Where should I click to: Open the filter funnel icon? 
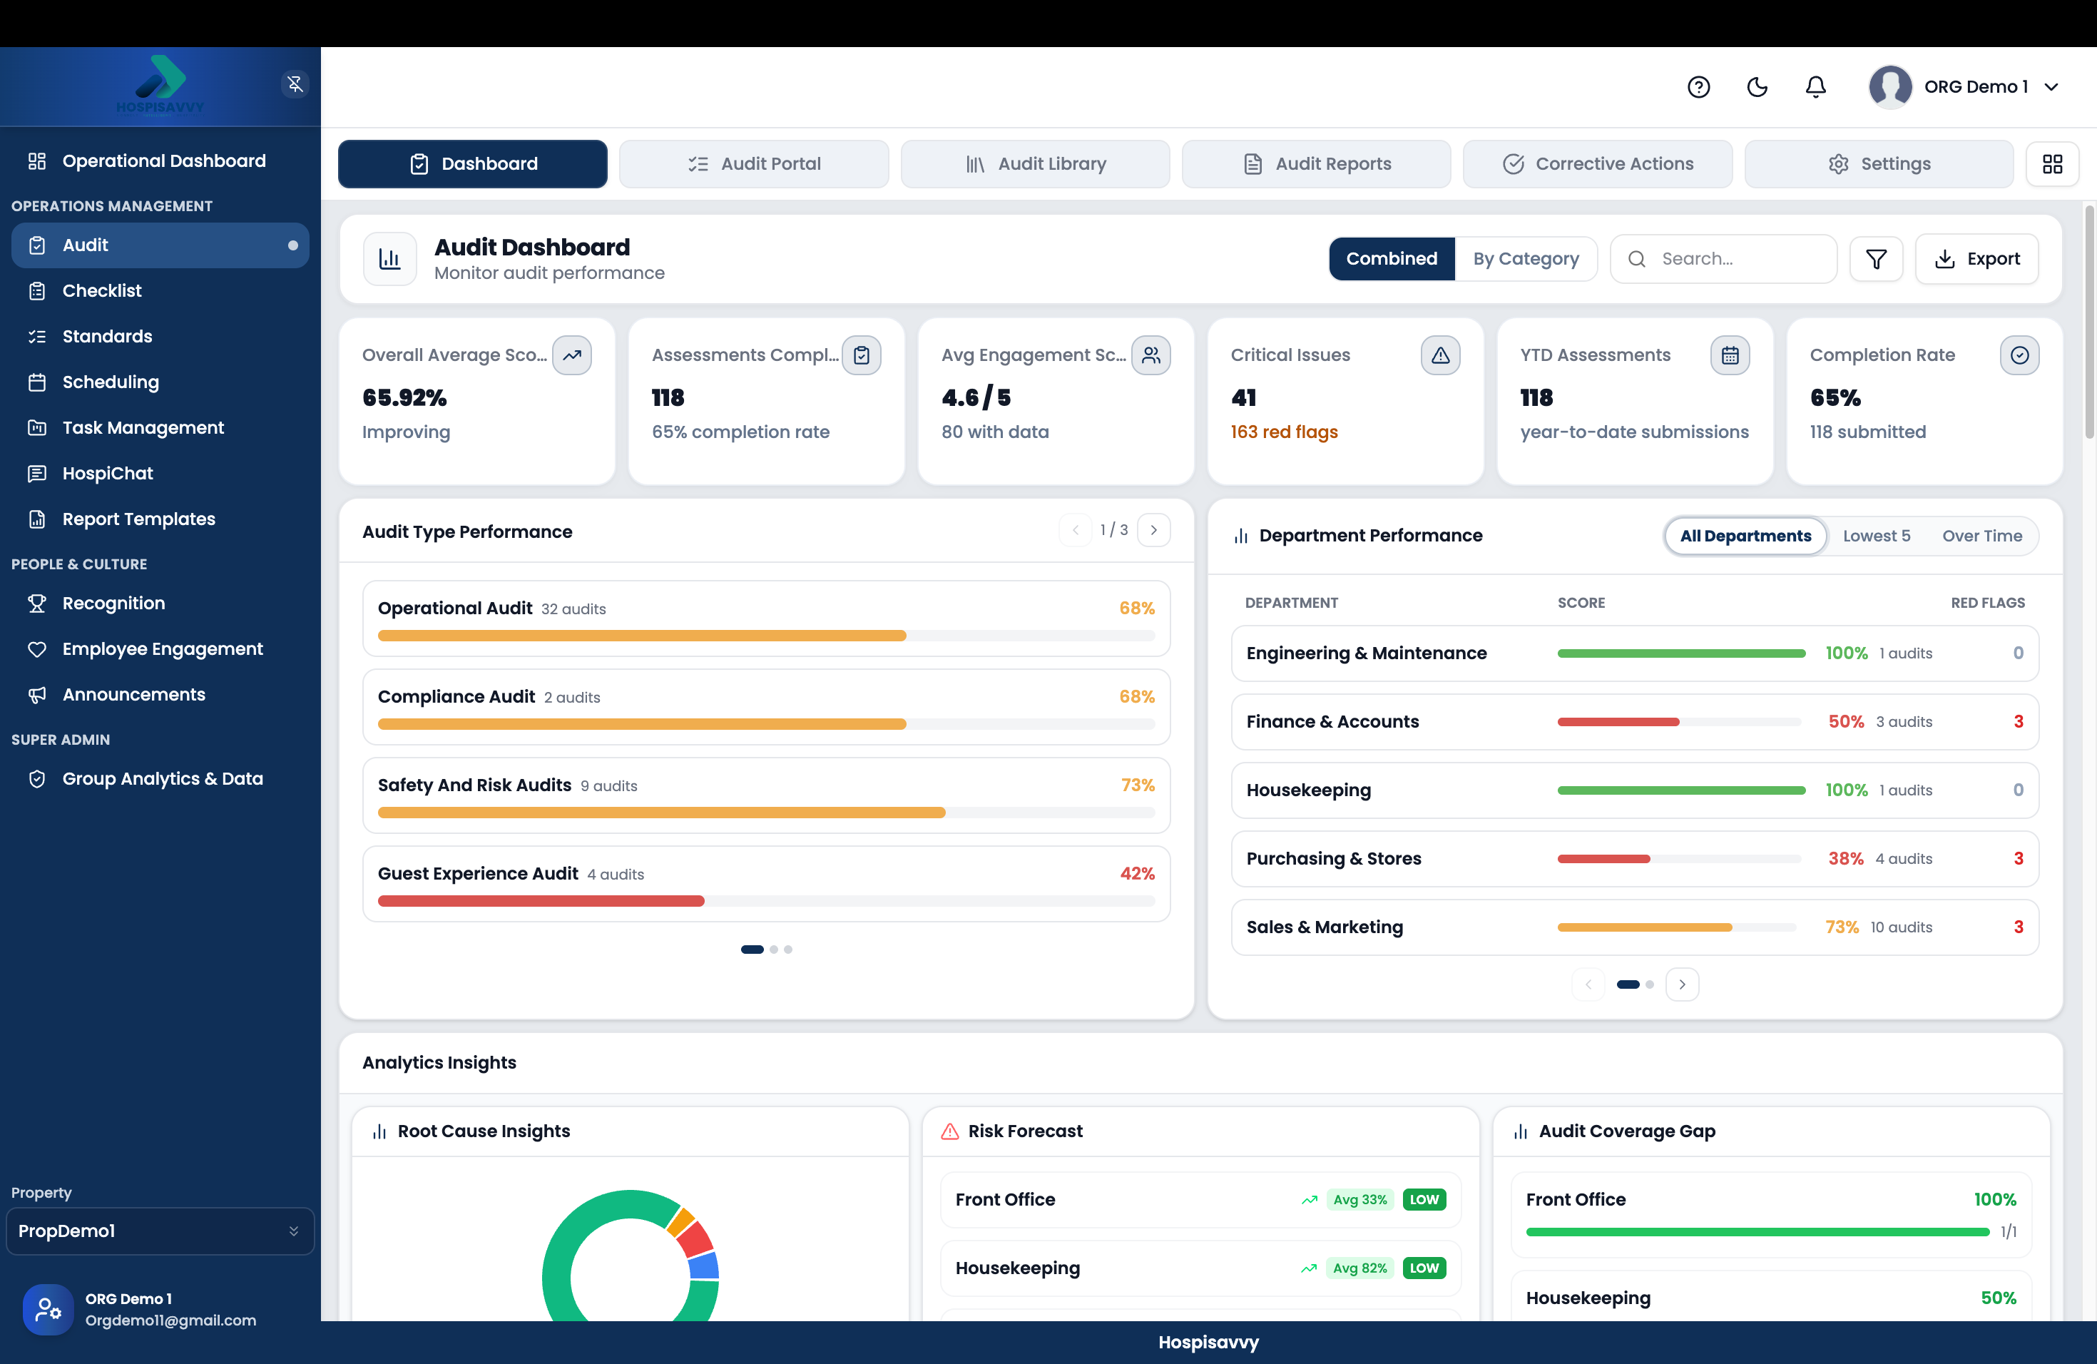[x=1876, y=259]
